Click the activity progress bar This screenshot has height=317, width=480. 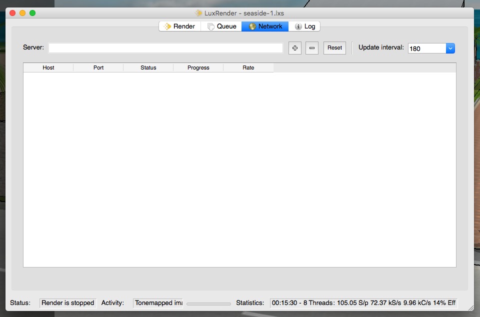pos(209,304)
